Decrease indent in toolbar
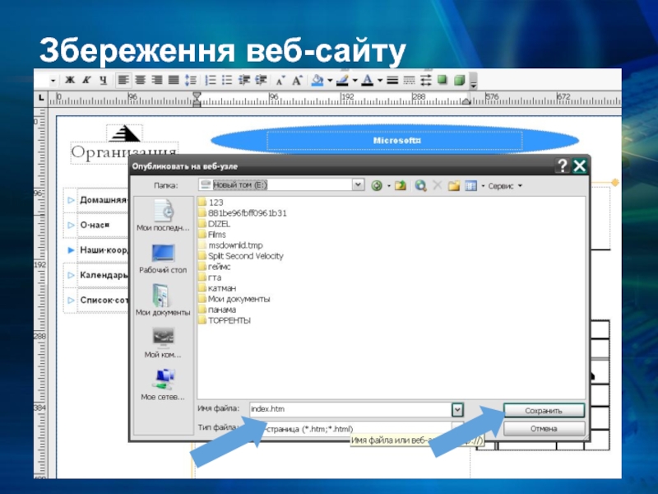The image size is (658, 494). pos(244,80)
